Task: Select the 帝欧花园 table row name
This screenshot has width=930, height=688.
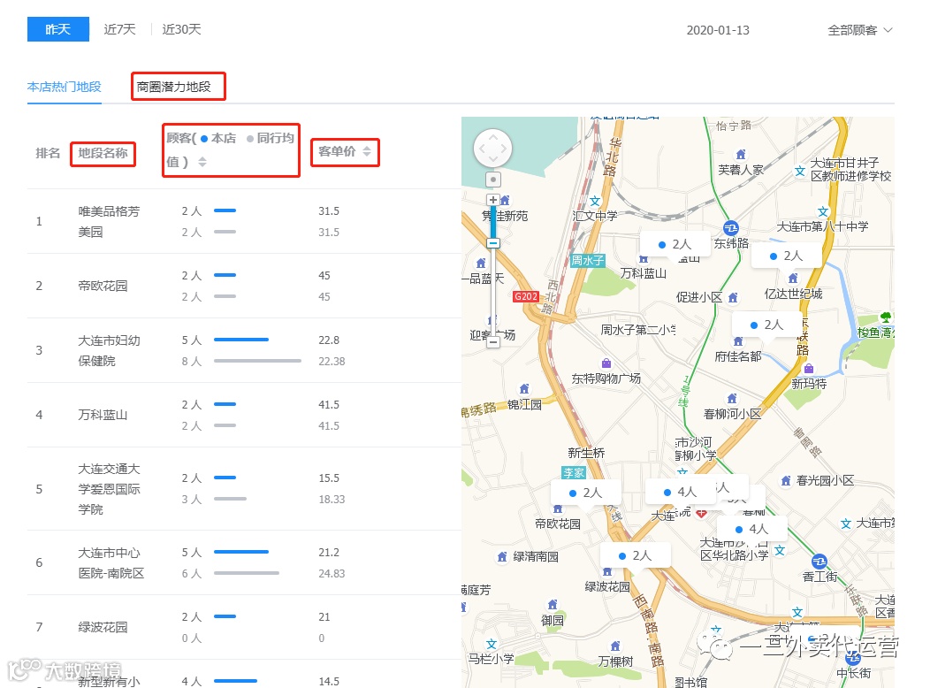Action: pos(103,286)
